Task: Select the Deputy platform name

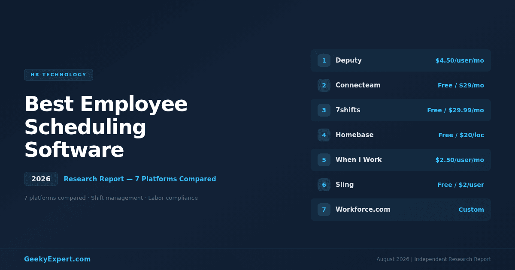Action: [x=348, y=60]
